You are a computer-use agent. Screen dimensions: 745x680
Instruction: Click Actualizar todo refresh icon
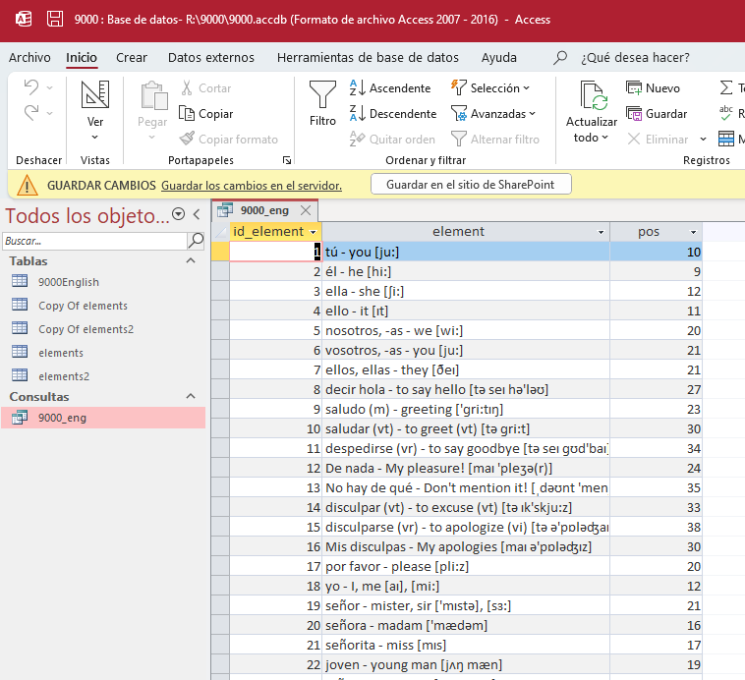pyautogui.click(x=592, y=96)
